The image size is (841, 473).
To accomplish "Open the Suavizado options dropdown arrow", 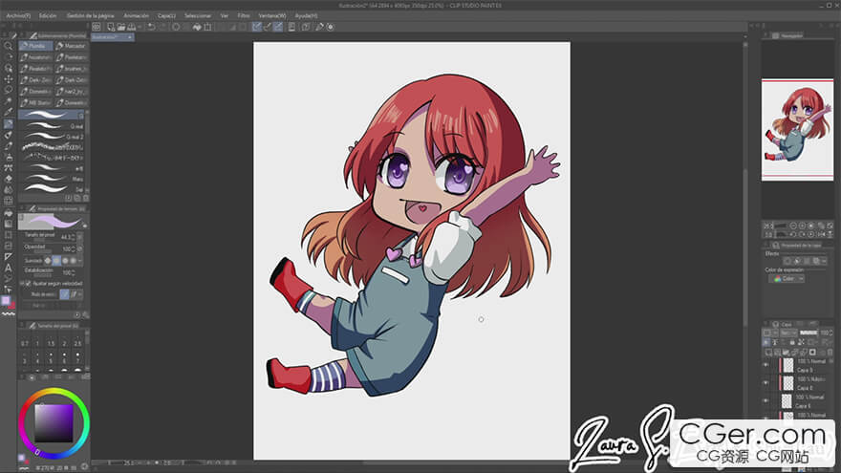I will tap(80, 261).
